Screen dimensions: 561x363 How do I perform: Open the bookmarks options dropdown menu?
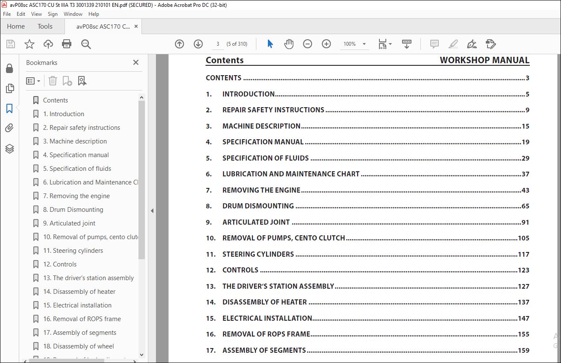click(33, 81)
